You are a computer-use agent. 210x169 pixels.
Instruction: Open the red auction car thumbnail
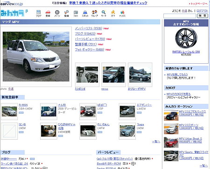[x=171, y=142]
